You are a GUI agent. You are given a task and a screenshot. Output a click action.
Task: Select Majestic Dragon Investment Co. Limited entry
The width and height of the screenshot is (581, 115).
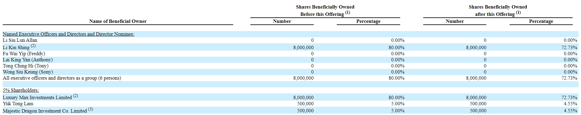(x=48, y=110)
